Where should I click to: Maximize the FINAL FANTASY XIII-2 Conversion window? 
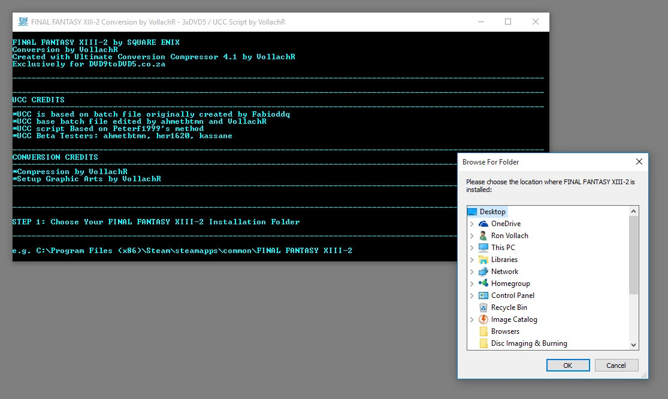[x=508, y=22]
